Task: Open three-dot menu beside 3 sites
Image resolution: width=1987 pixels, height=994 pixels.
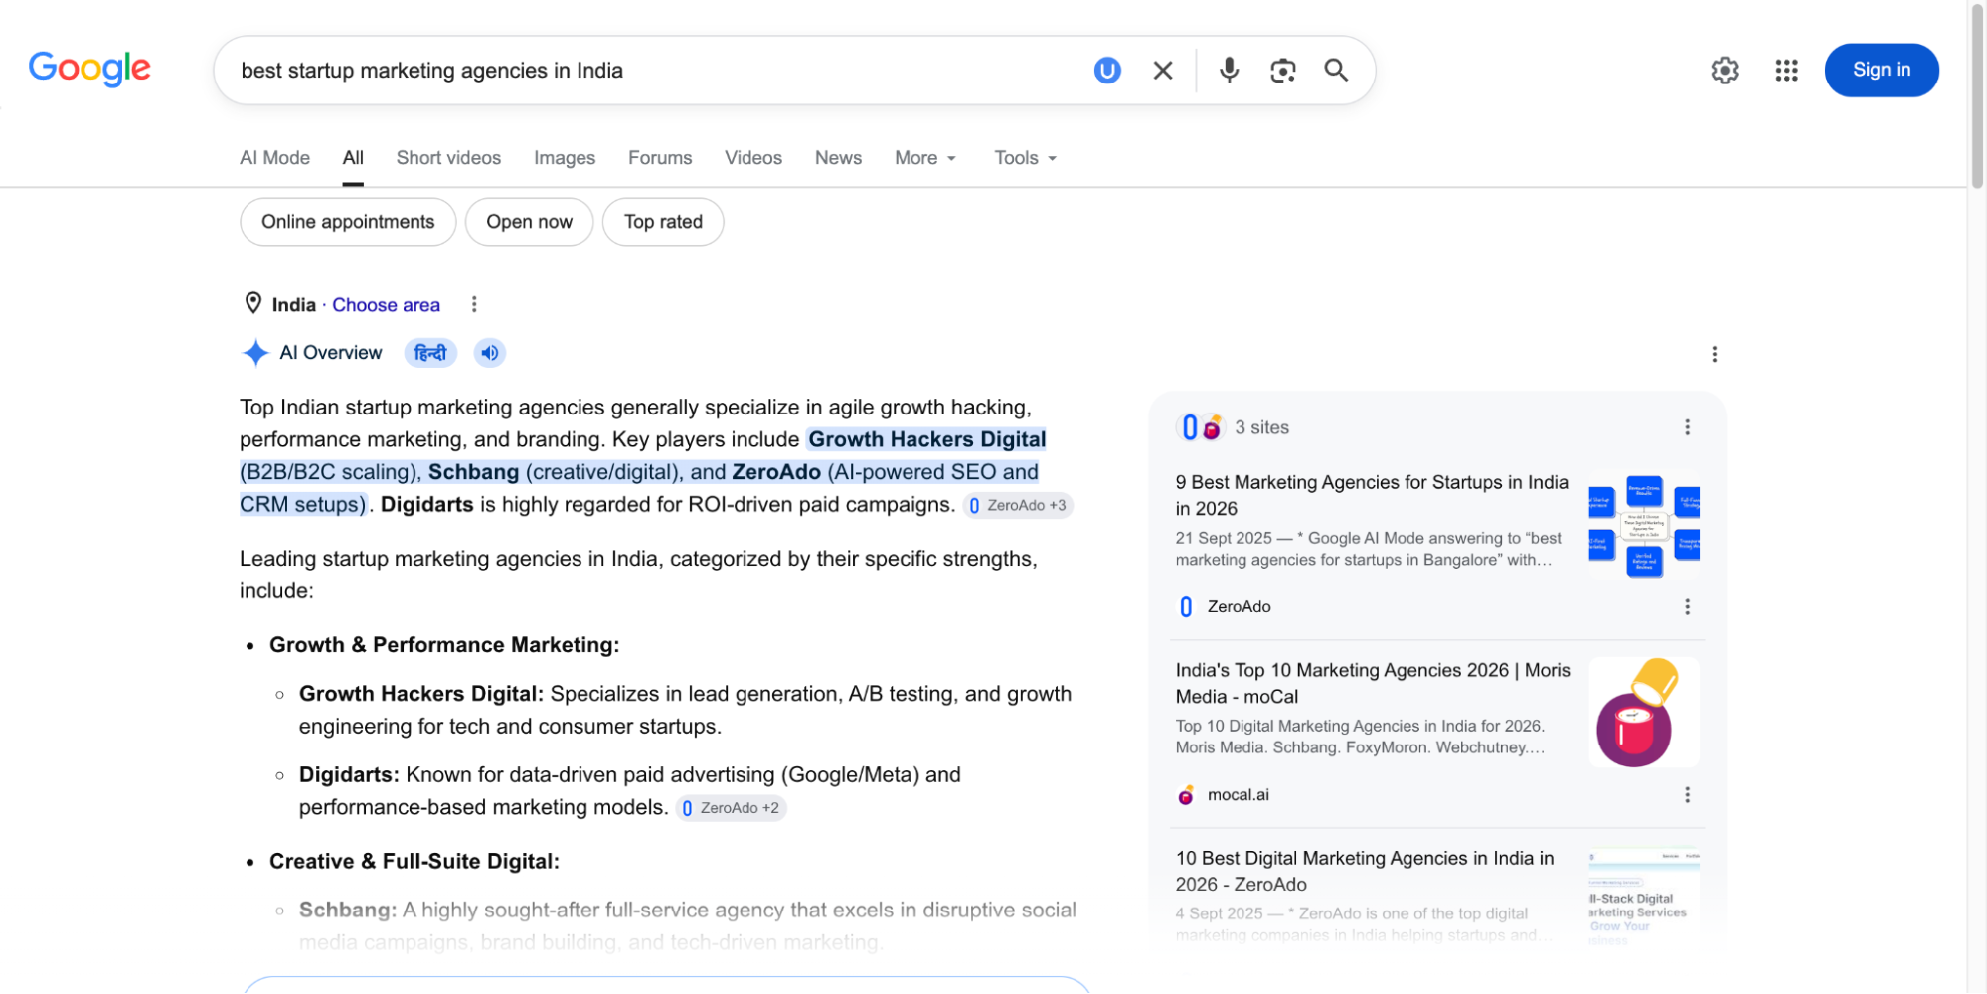Action: click(1687, 427)
